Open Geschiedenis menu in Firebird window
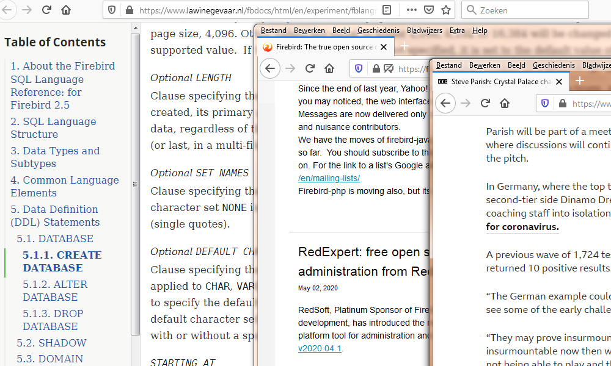The image size is (611, 366). (378, 30)
